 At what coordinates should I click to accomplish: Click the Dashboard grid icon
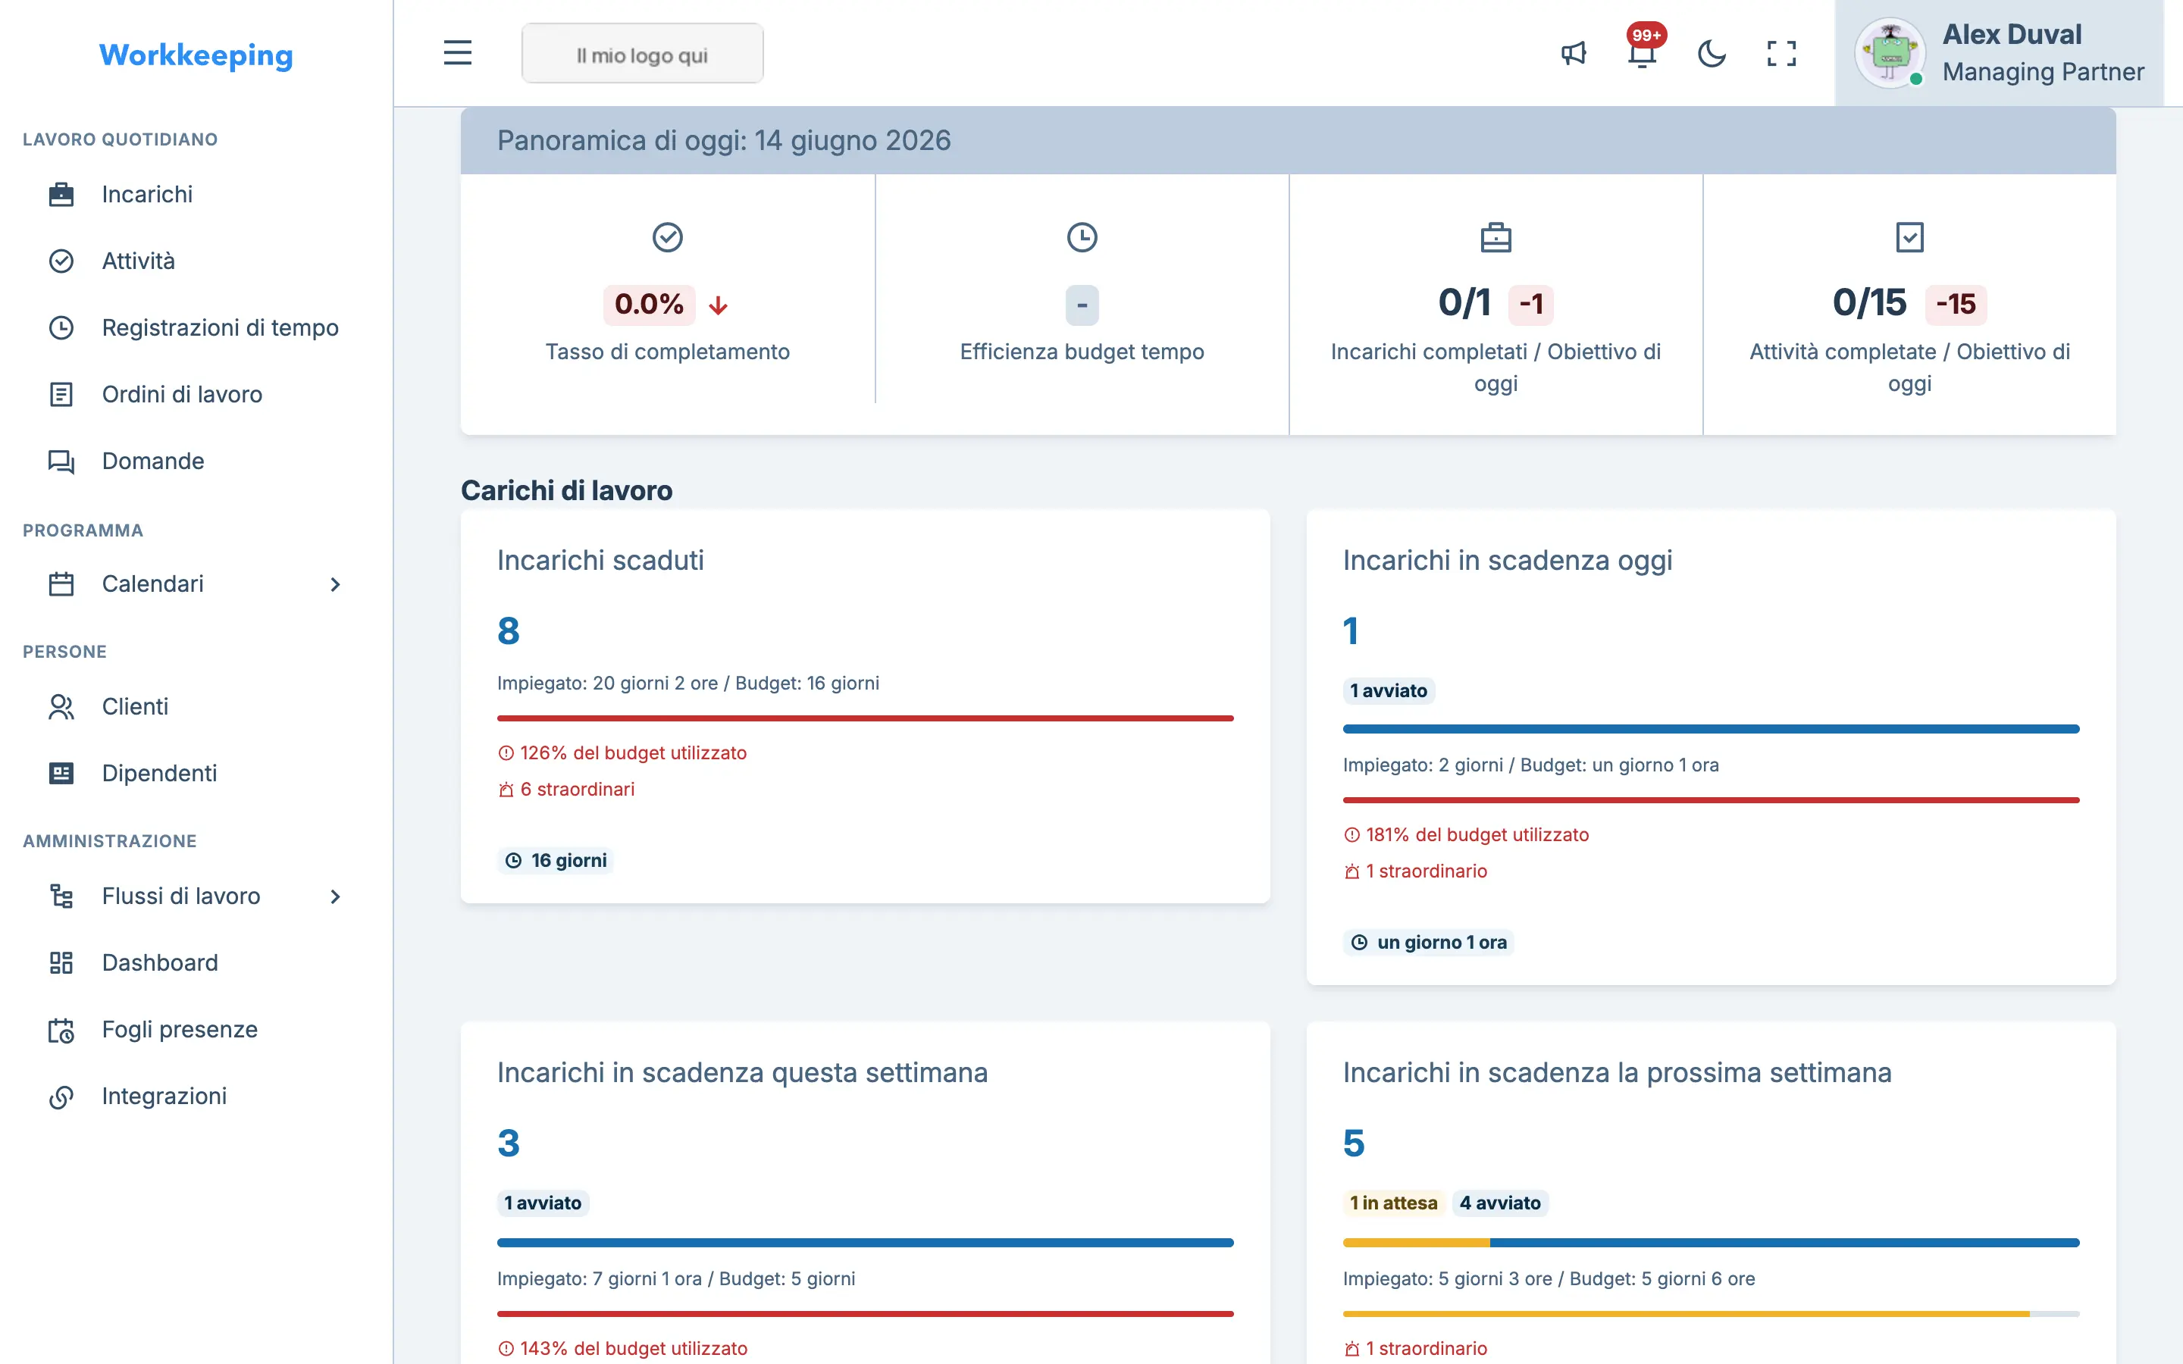(x=61, y=962)
